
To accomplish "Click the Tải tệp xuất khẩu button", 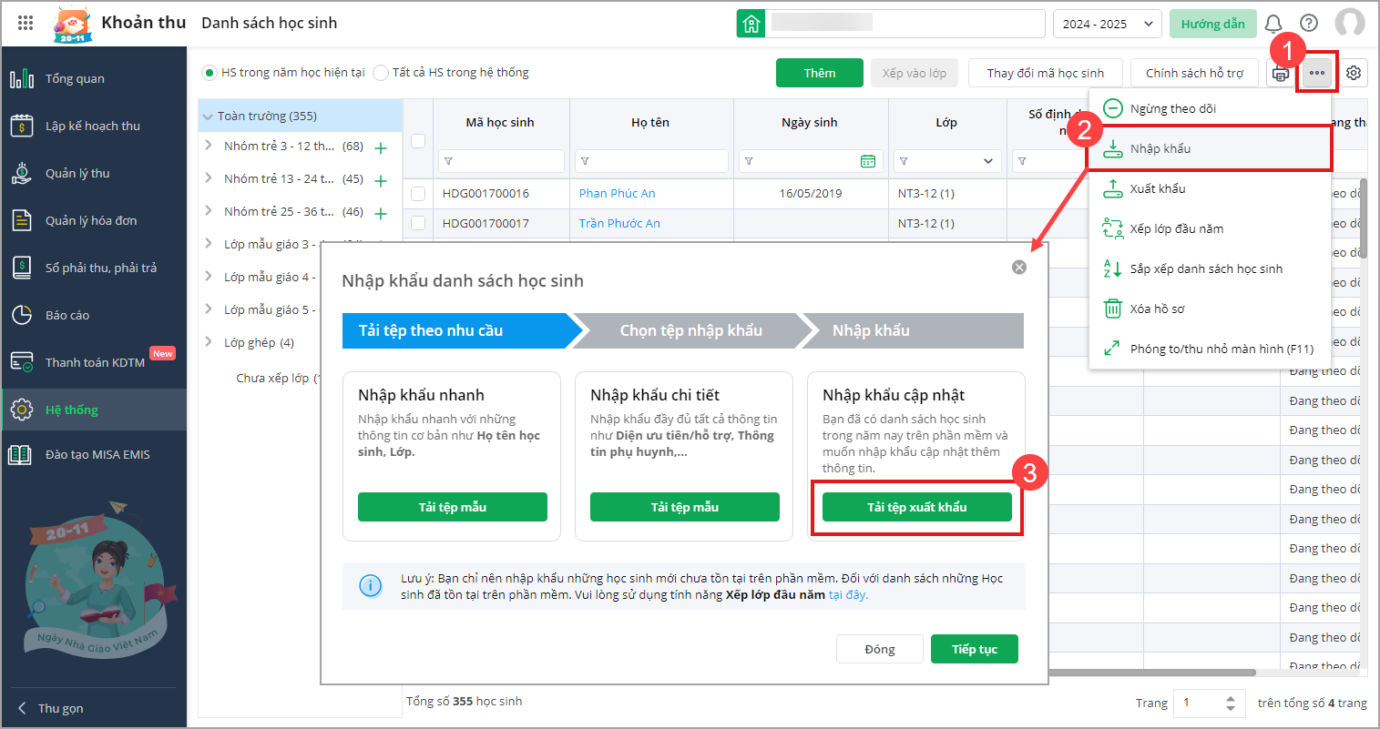I will click(x=916, y=507).
